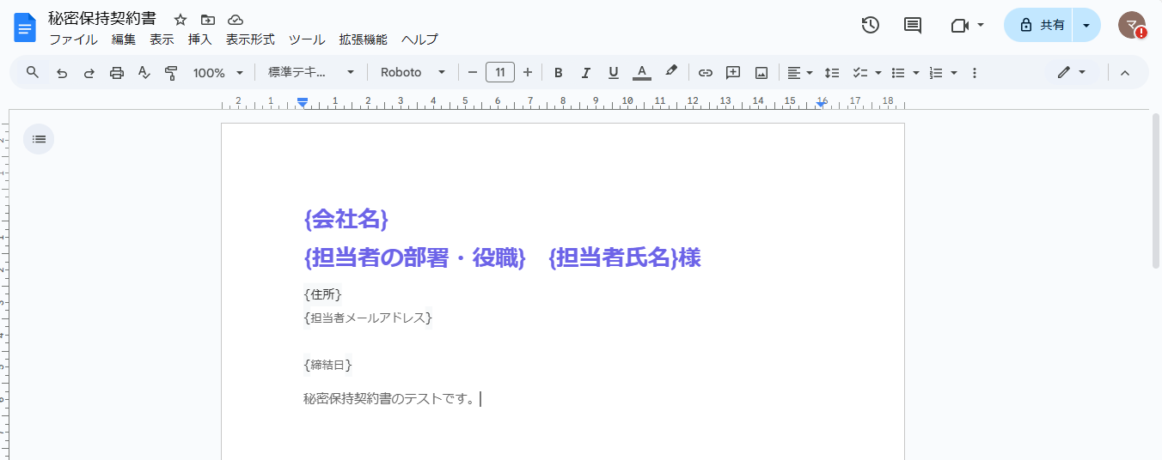Rename the document title 秘密保持契約書
This screenshot has width=1162, height=460.
tap(102, 19)
